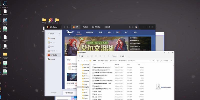Select the Fonts folder in tree
Image resolution: width=200 pixels, height=100 pixels.
click(85, 84)
